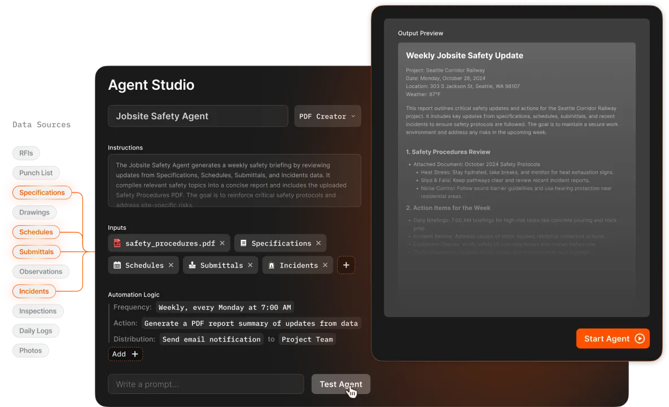Click the Location 303 S Jackson St line
Viewport: 669px width, 407px height.
(462, 86)
